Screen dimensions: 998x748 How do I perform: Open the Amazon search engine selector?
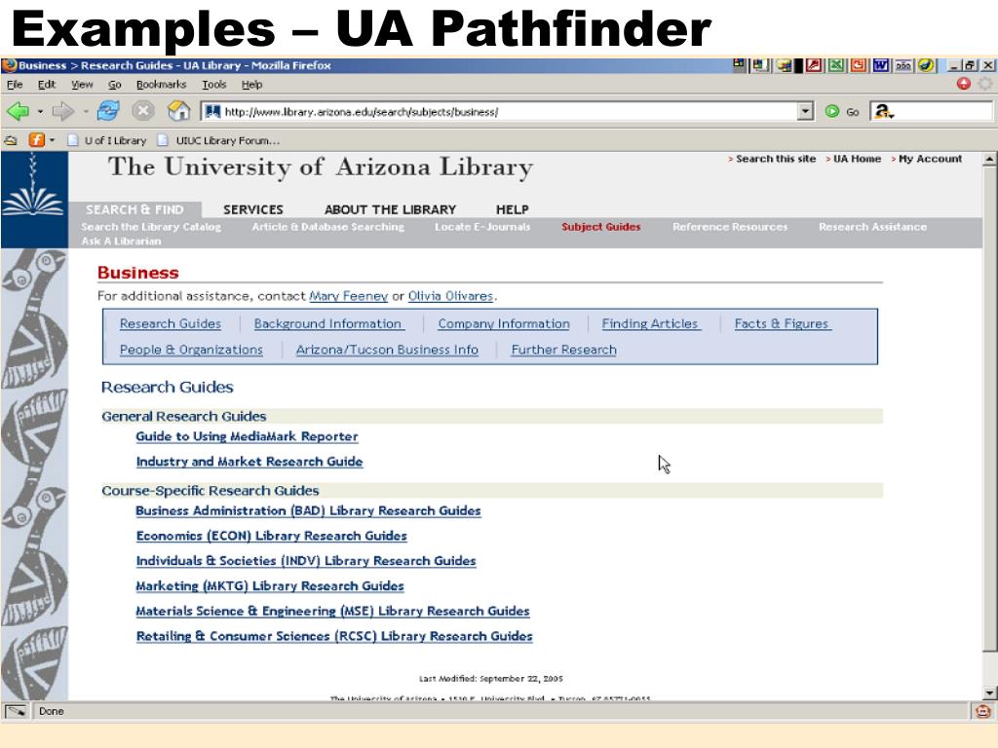point(884,112)
